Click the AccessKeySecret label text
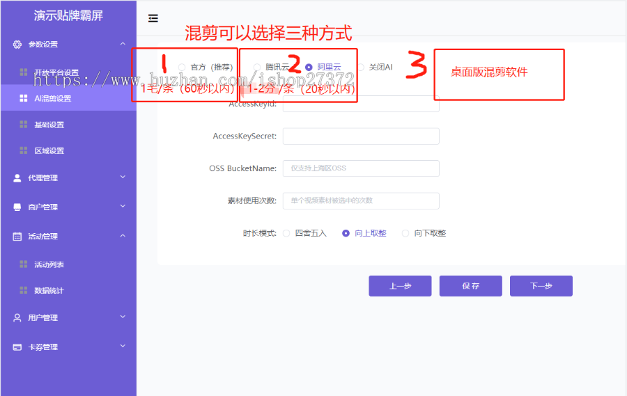Screen dimensions: 627x396 click(245, 136)
